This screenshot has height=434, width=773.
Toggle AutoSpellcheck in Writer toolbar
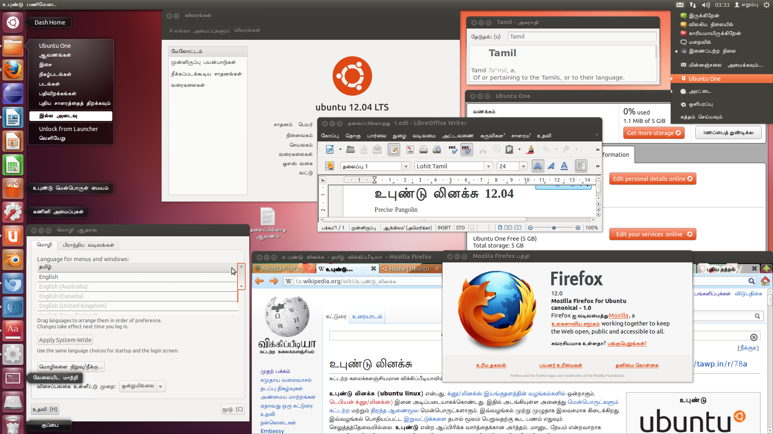click(466, 149)
